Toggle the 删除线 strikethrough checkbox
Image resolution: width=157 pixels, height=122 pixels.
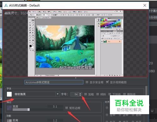(124, 94)
